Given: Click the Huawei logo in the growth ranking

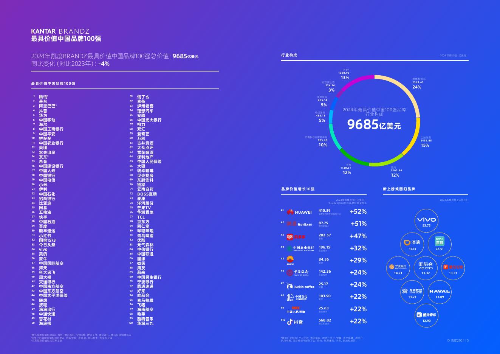Looking at the screenshot, I should click(299, 212).
